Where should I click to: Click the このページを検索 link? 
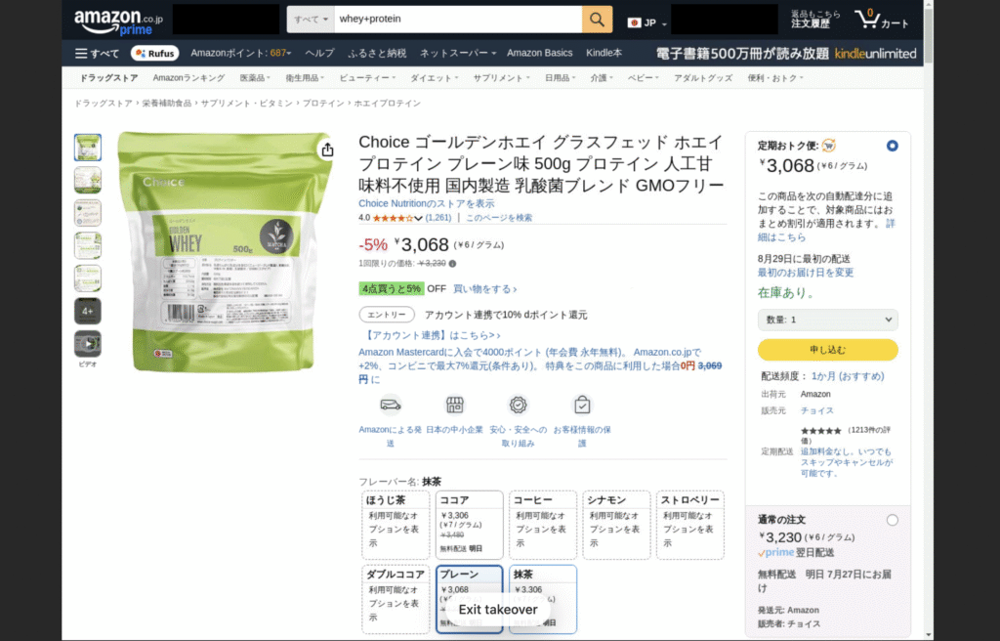499,218
